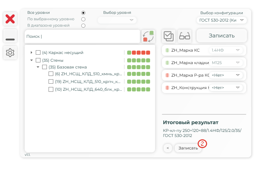Click the large top 'Записать' button
257x169 pixels.
click(222, 35)
